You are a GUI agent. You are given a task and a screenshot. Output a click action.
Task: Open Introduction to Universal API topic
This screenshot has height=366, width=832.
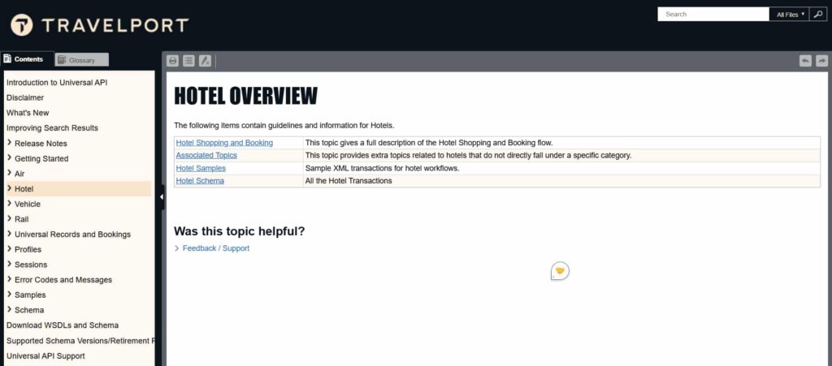pyautogui.click(x=57, y=83)
